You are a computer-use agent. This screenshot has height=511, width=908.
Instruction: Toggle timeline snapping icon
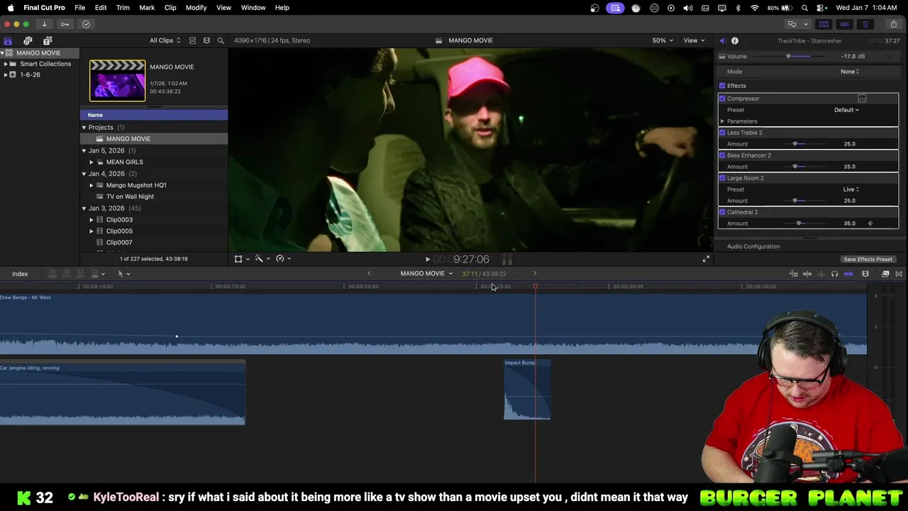tap(848, 274)
